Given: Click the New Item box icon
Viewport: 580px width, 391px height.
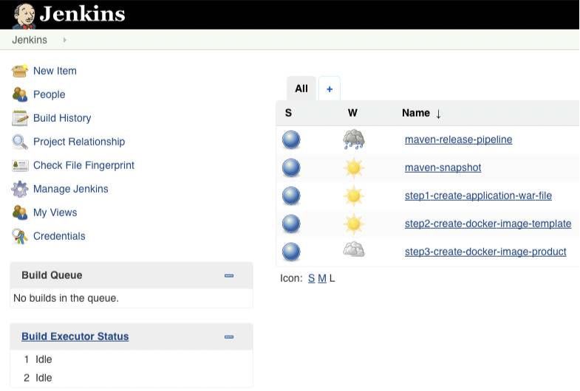Looking at the screenshot, I should (x=20, y=71).
